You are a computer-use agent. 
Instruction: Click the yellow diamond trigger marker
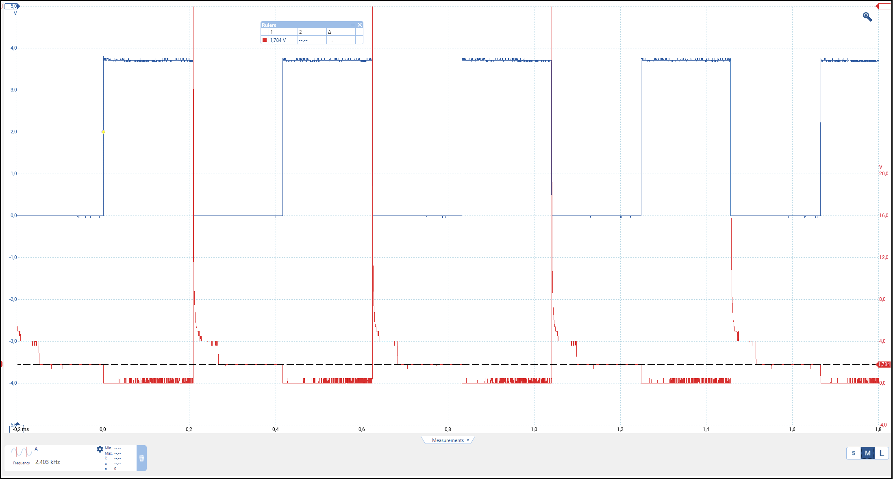point(103,132)
